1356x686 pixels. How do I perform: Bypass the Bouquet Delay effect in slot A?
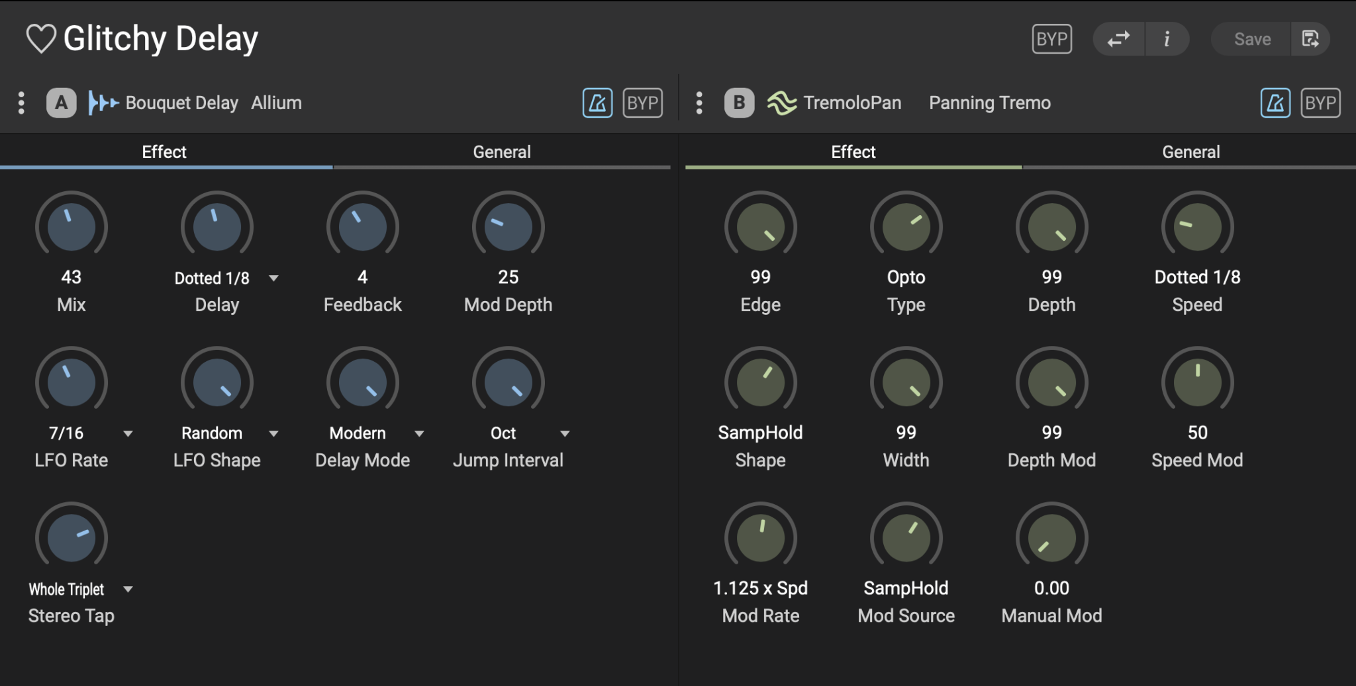[642, 103]
